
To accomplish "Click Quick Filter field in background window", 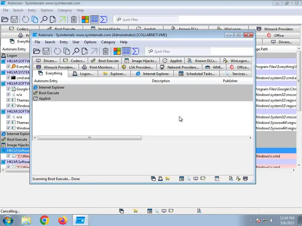I will click(147, 20).
